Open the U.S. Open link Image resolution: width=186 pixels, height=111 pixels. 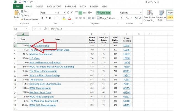(x=35, y=58)
